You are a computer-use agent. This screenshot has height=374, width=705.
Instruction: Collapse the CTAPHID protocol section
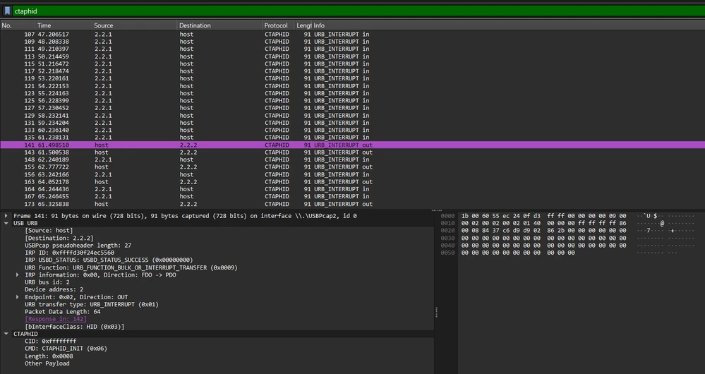[6, 334]
